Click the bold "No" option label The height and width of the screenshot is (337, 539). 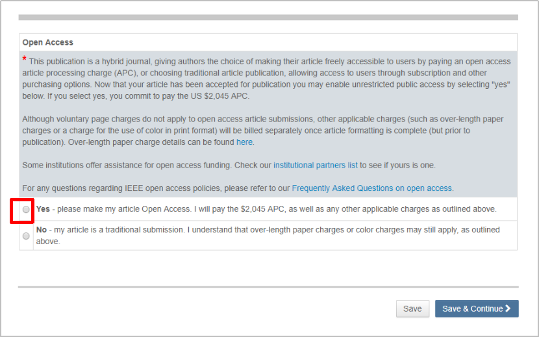coord(42,230)
